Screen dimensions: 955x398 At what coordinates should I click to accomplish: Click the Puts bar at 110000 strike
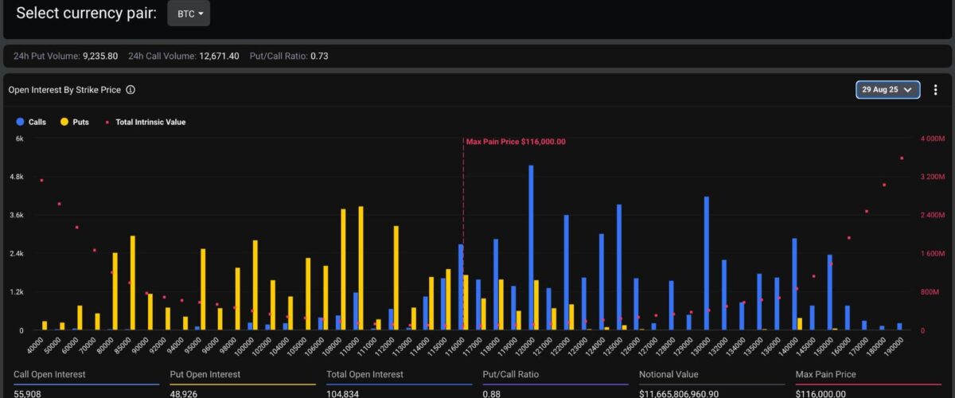pos(361,267)
